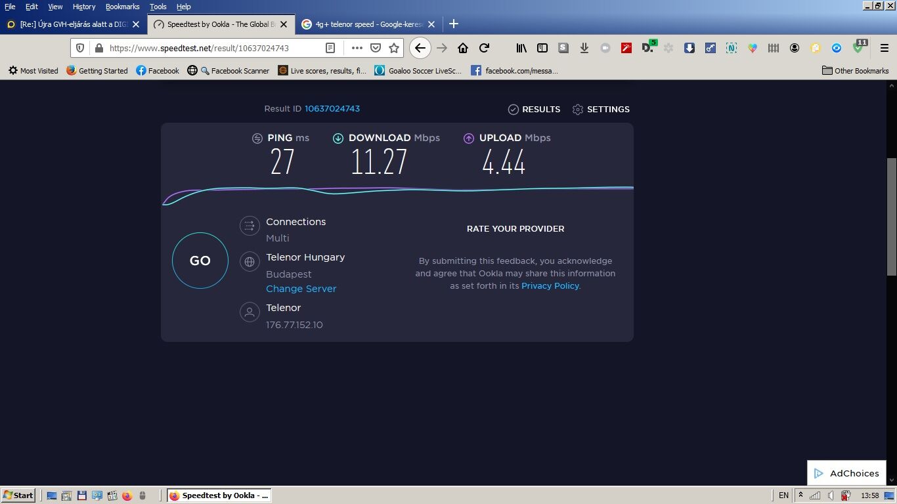The width and height of the screenshot is (897, 504).
Task: Bookmark this page with the star icon
Action: tap(394, 48)
